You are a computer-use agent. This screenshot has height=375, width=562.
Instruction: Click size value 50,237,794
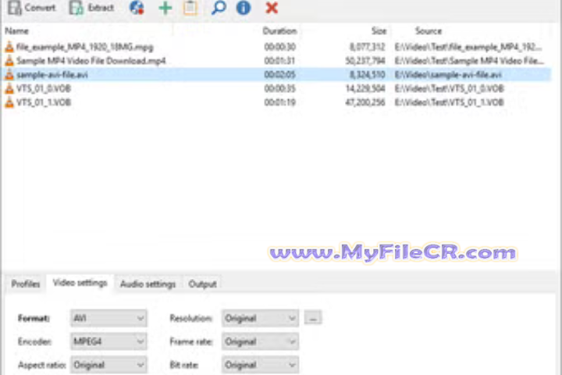coord(365,61)
